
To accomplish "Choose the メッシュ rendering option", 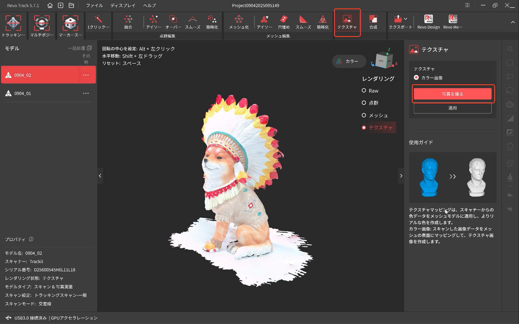I will 364,115.
